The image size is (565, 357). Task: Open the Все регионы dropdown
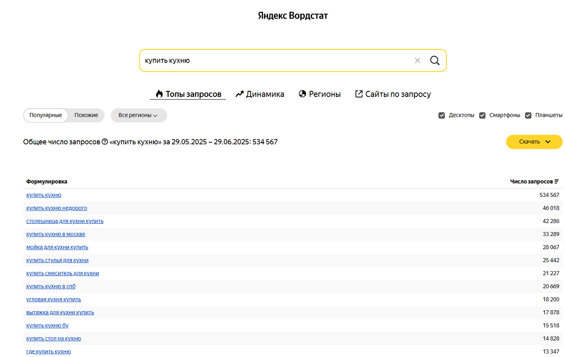point(138,115)
